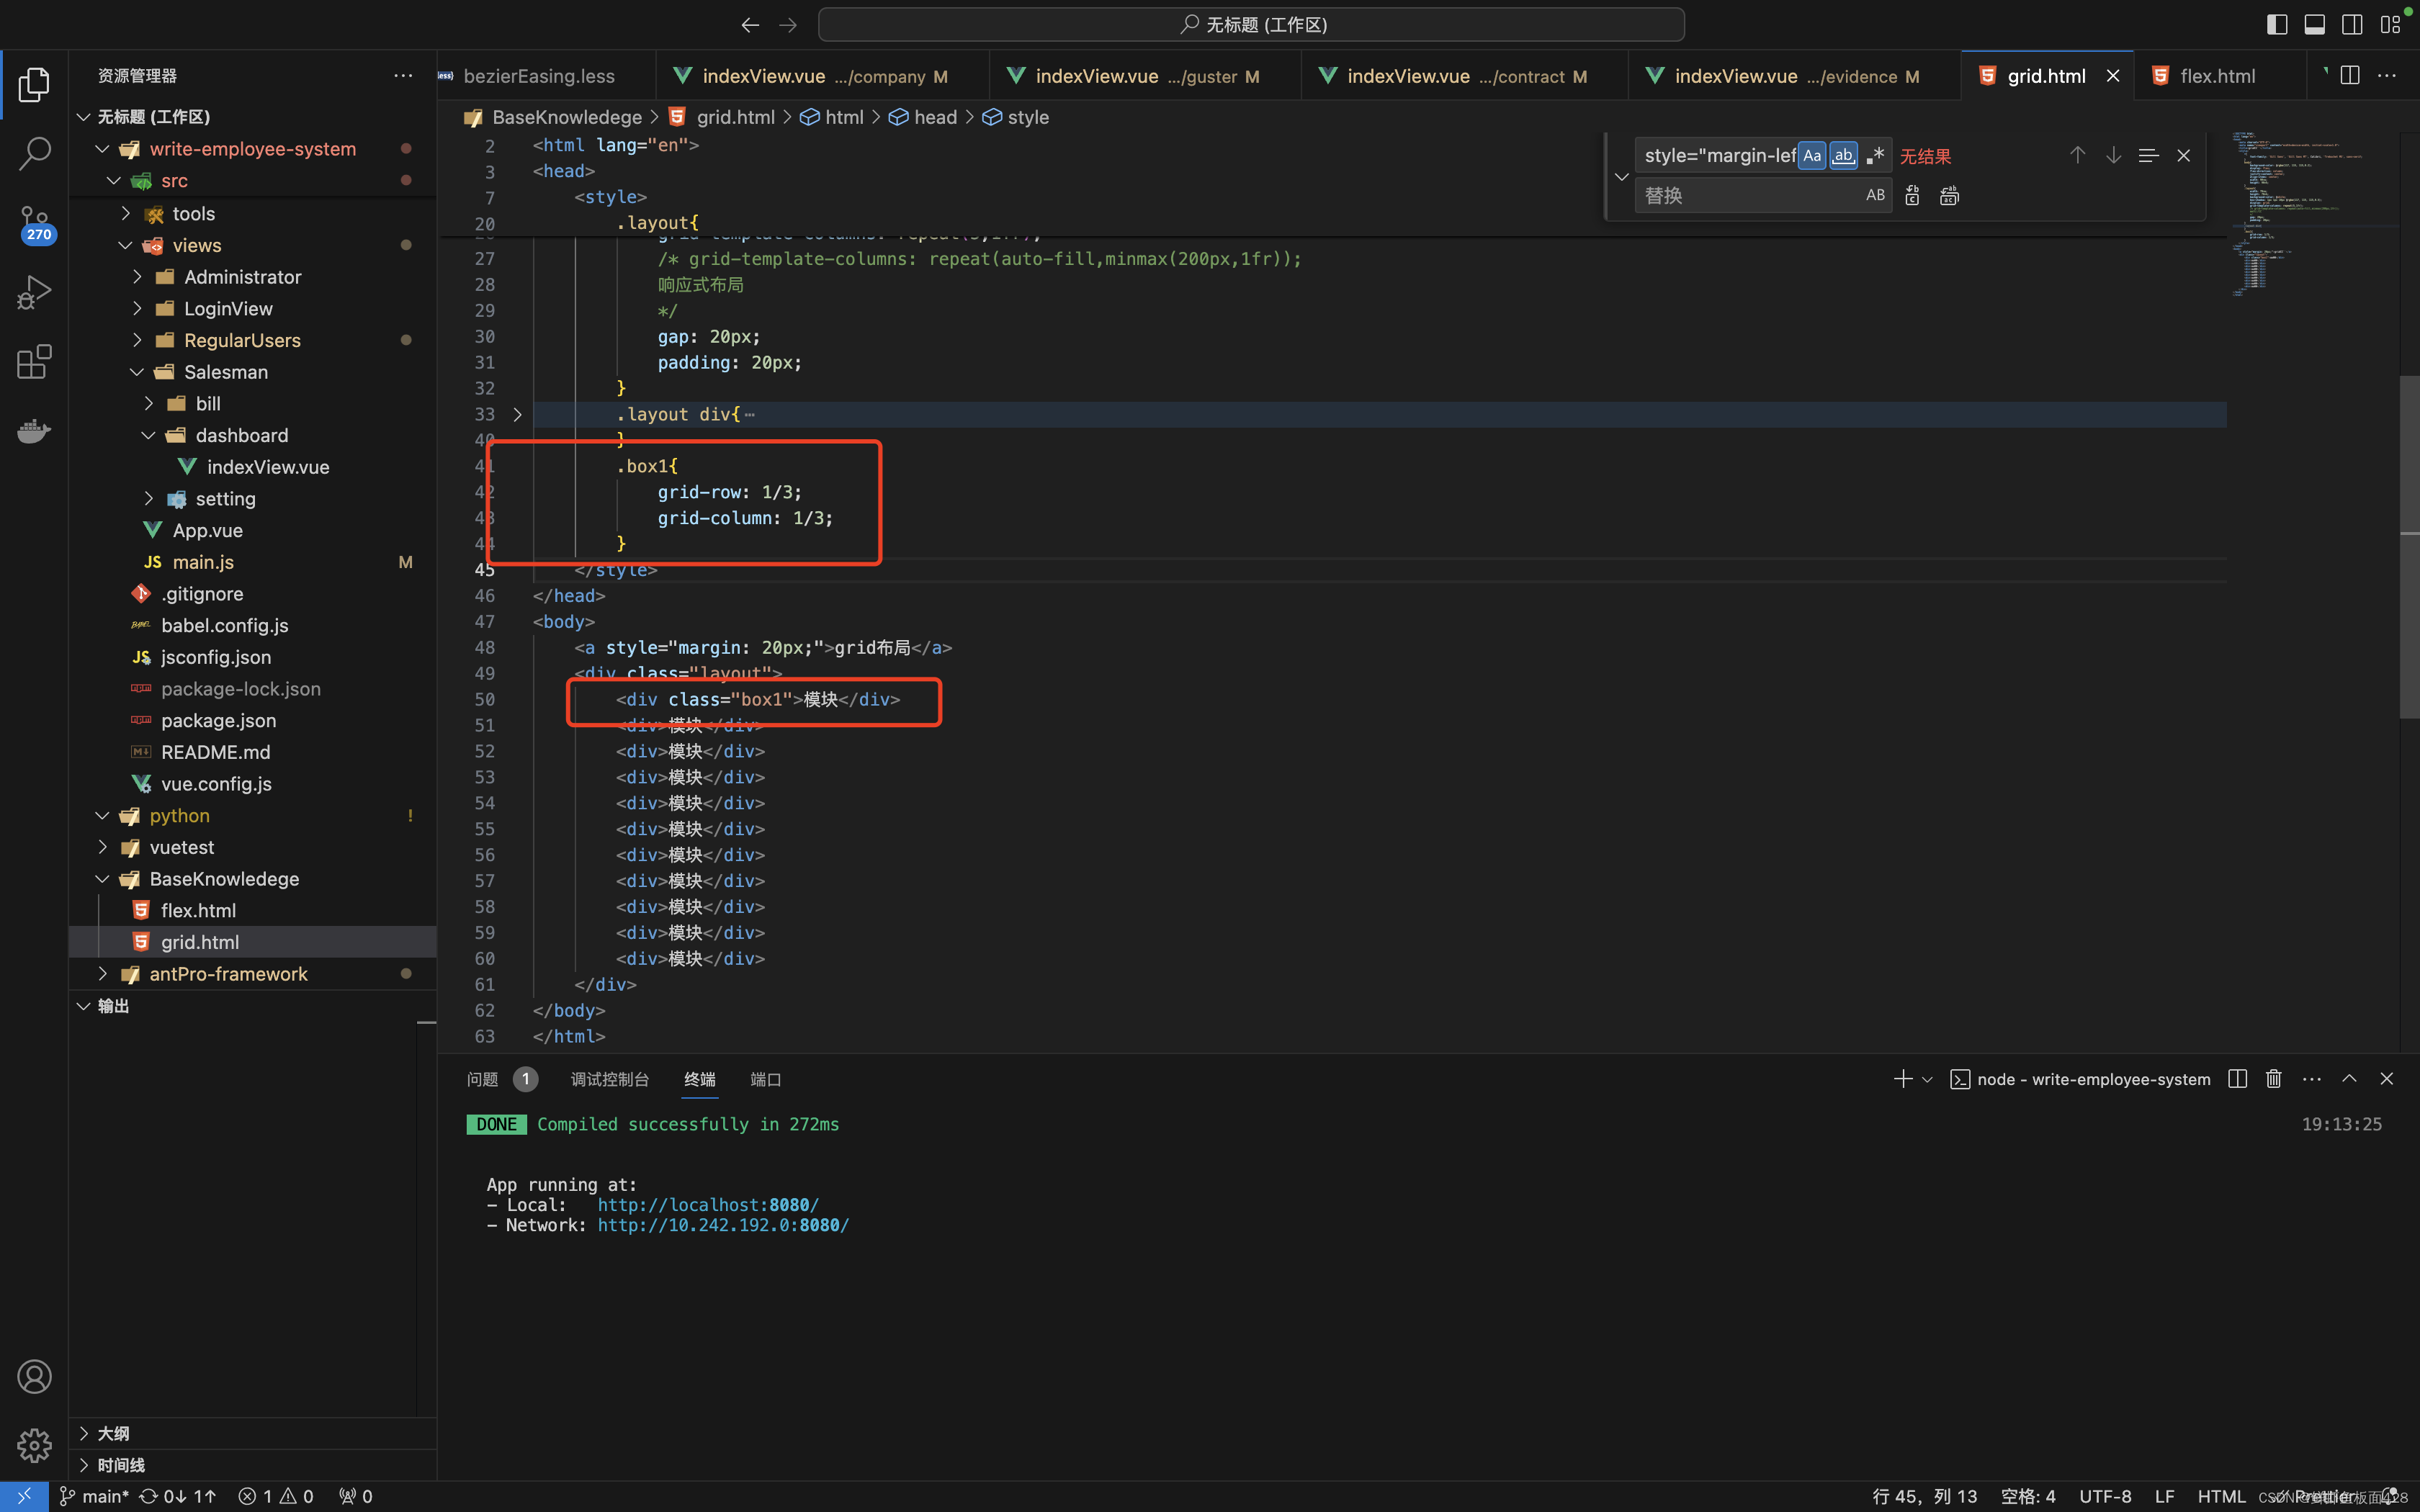Switch to indexView.vue company tab
Viewport: 2420px width, 1512px height.
click(823, 76)
